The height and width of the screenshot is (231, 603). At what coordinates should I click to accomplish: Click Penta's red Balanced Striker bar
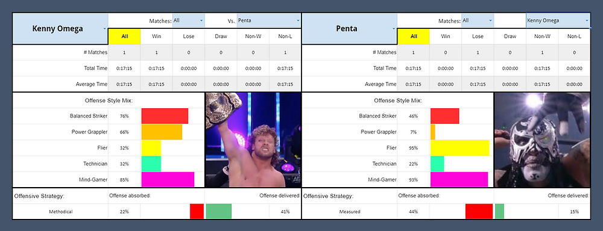[444, 116]
